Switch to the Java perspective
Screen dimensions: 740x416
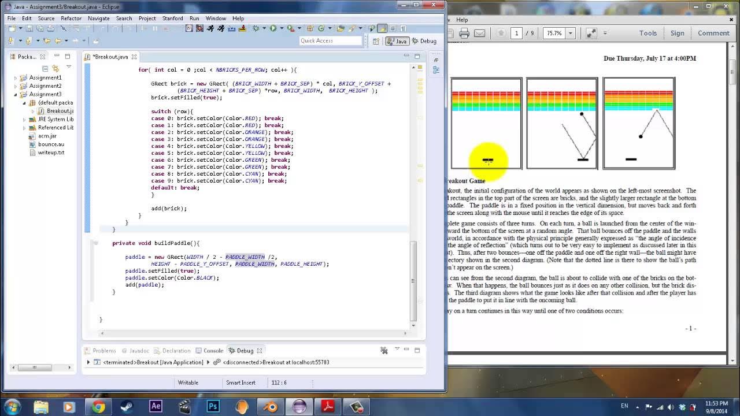tap(397, 41)
